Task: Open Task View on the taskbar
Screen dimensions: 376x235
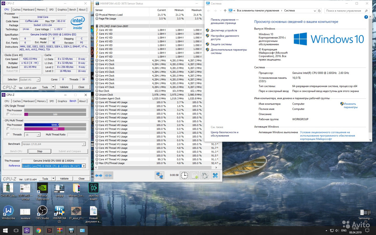Action: [16, 230]
